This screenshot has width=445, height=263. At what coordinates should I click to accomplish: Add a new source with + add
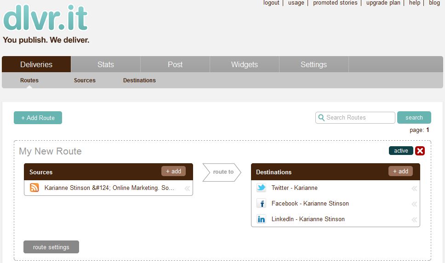coord(173,171)
